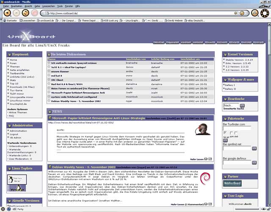
Task: Click in the URL address field
Action: tap(141, 13)
